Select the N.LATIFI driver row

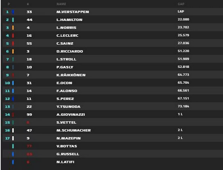tap(65, 162)
